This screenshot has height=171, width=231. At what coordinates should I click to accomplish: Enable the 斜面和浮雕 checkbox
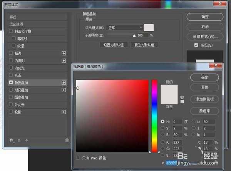click(x=11, y=31)
